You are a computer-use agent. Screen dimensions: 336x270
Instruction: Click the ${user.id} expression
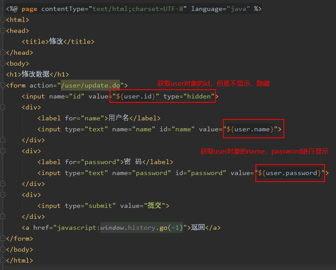point(136,96)
